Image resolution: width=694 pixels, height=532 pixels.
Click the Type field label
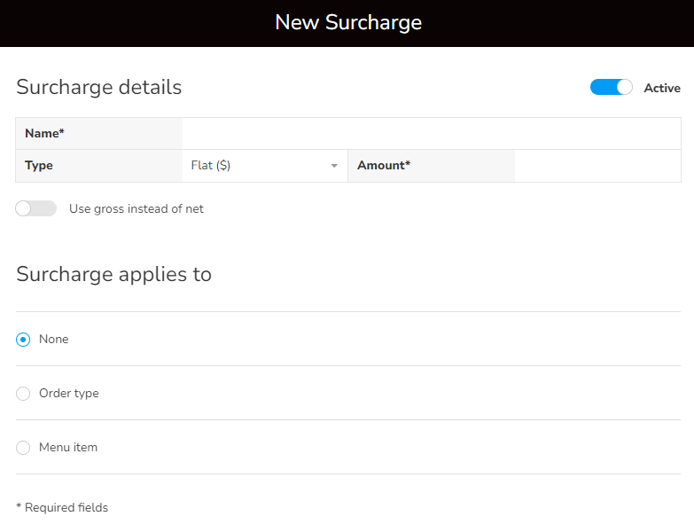[39, 166]
